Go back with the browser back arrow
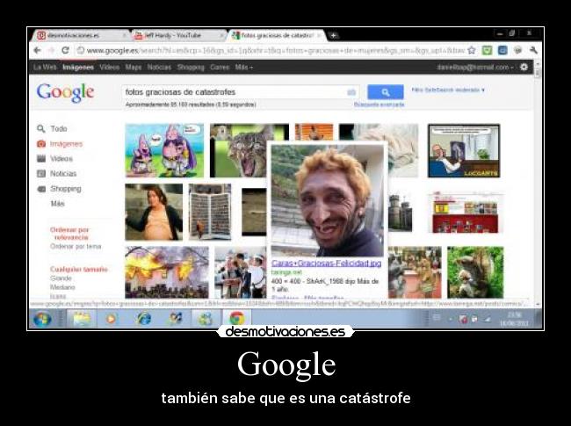 37,50
